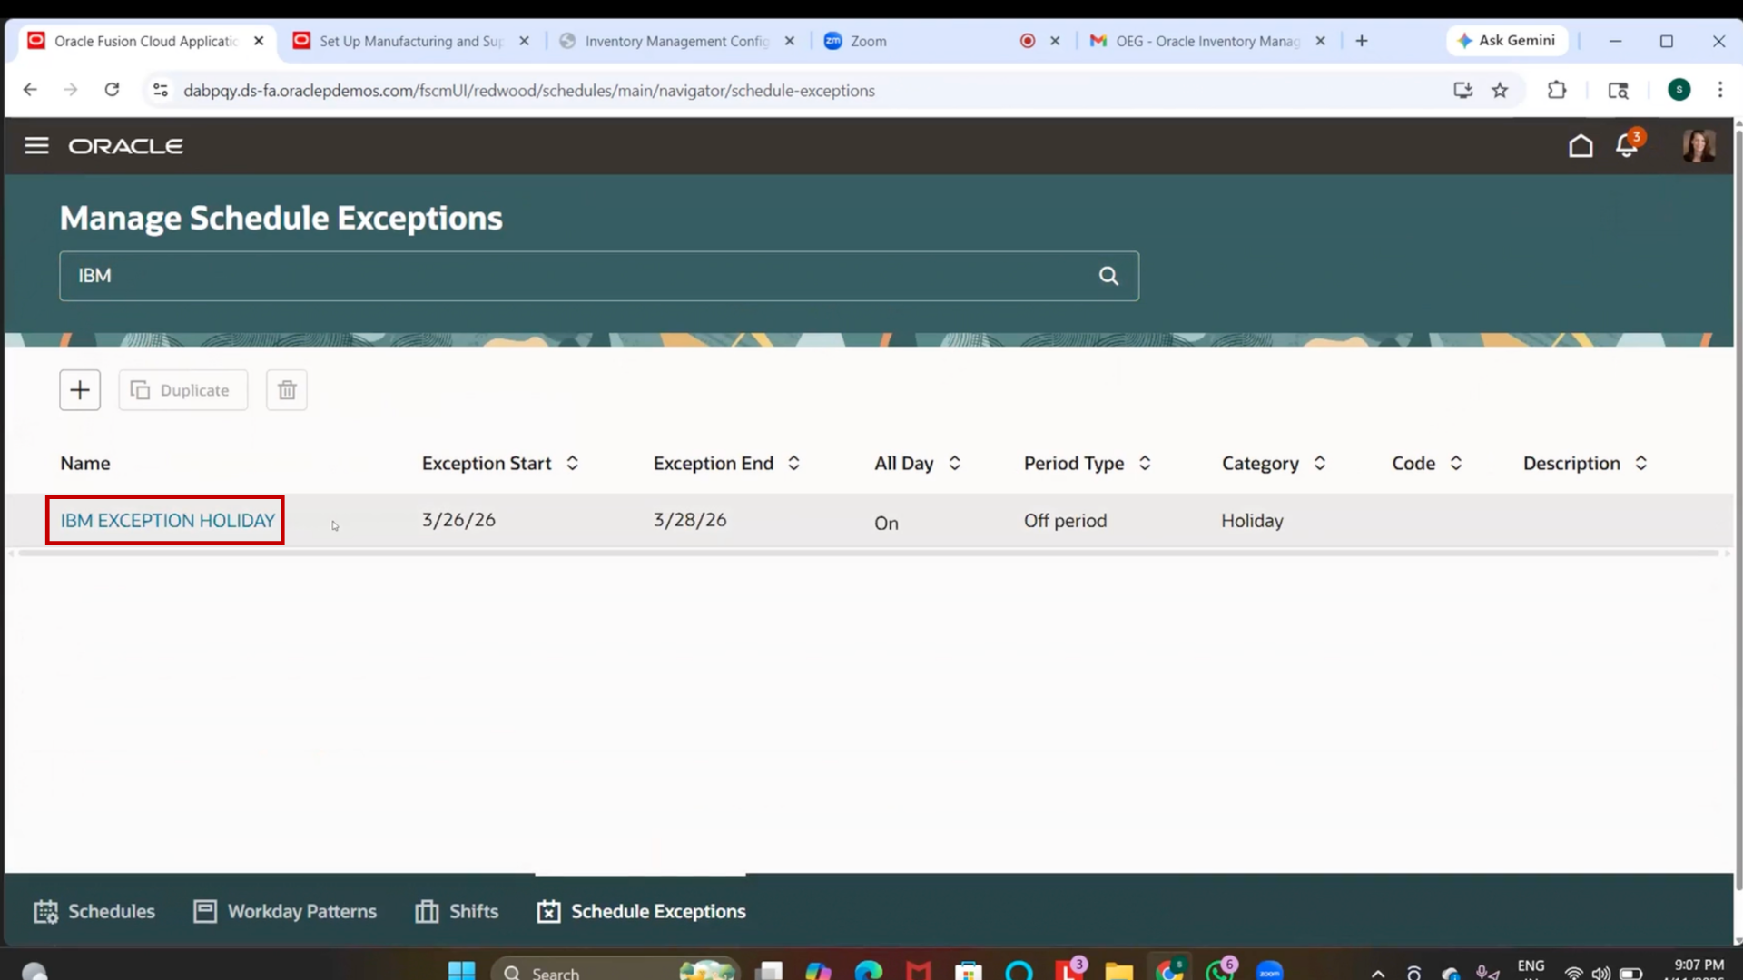The width and height of the screenshot is (1743, 980).
Task: Click the search magnifier icon
Action: pos(1108,276)
